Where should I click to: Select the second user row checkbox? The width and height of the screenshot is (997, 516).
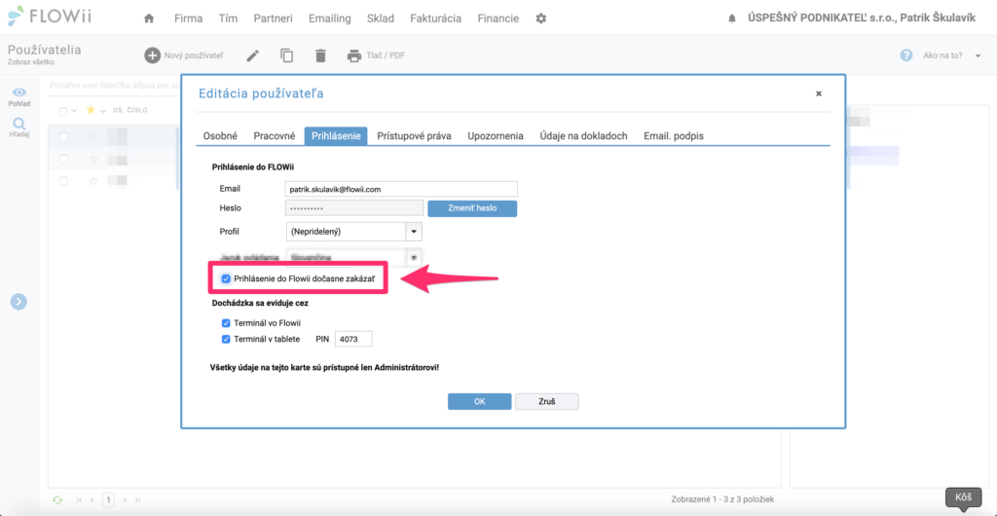click(63, 159)
